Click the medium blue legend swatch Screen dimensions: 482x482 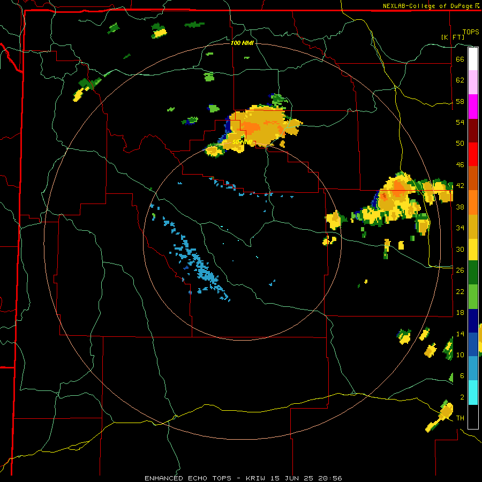(473, 344)
